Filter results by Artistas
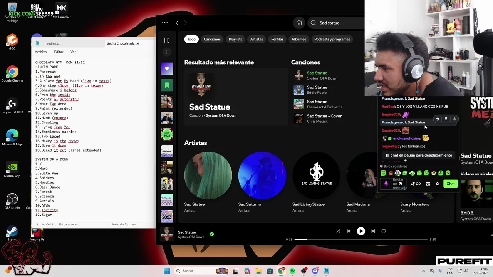This screenshot has height=277, width=493. click(x=257, y=39)
